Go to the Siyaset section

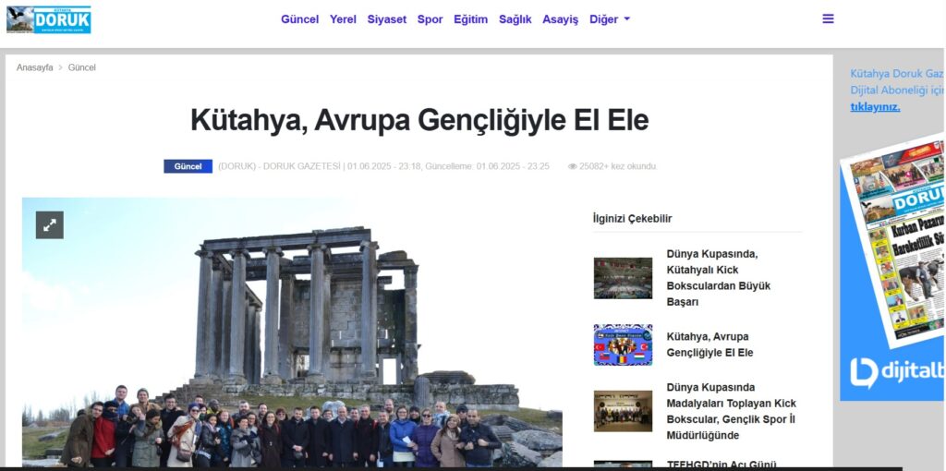(387, 19)
